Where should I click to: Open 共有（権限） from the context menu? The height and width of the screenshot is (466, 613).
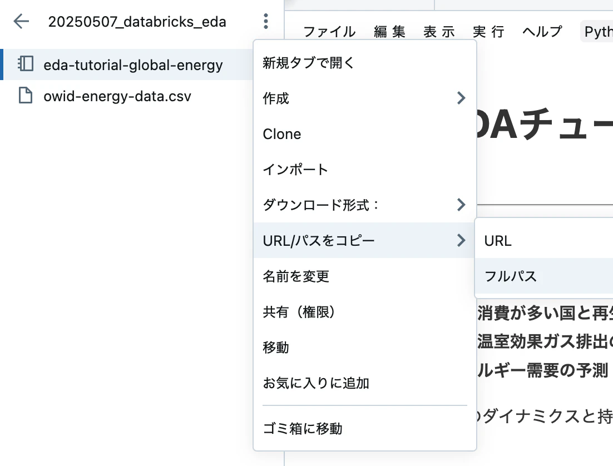point(364,311)
